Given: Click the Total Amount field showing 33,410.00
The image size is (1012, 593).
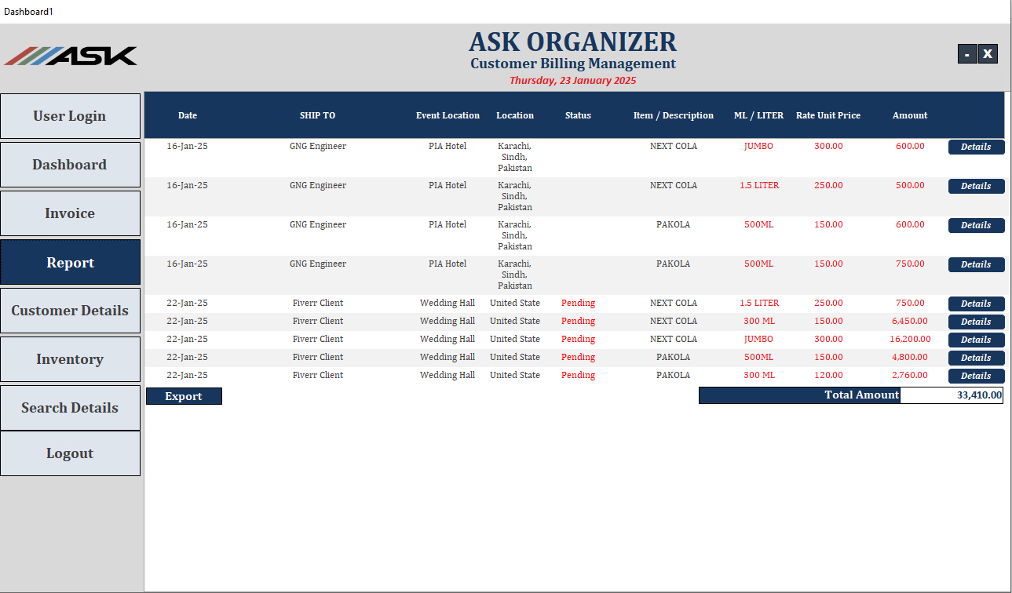Looking at the screenshot, I should [952, 395].
